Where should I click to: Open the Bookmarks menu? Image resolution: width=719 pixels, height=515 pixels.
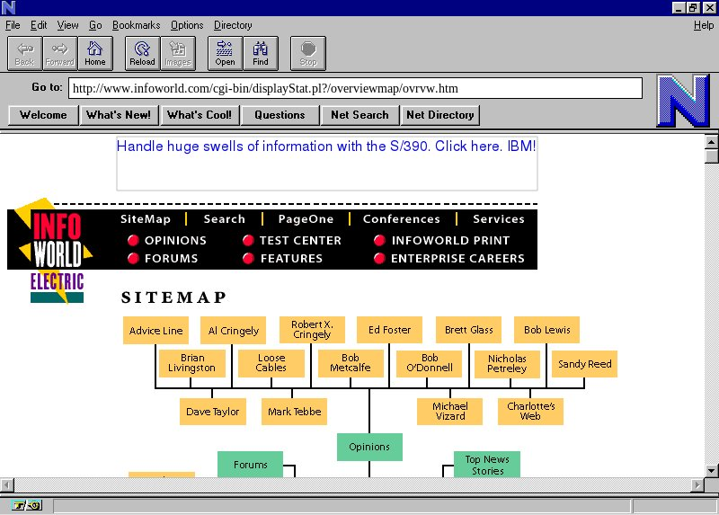click(x=137, y=25)
